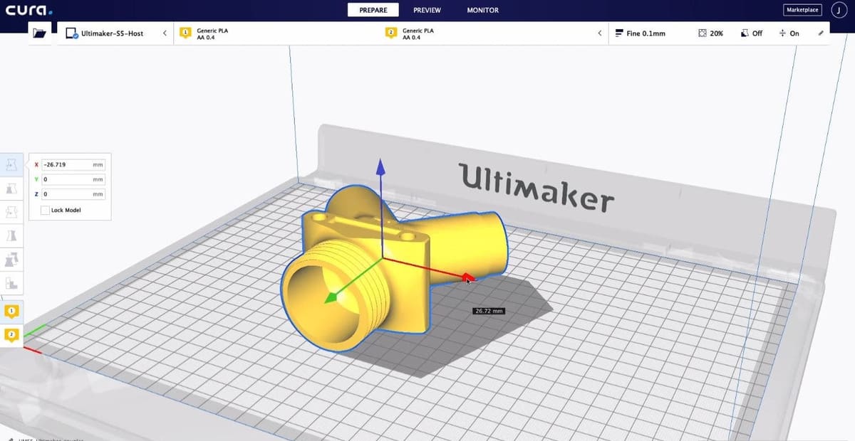The width and height of the screenshot is (855, 441).
Task: Collapse the print settings panel chevron
Action: point(599,33)
